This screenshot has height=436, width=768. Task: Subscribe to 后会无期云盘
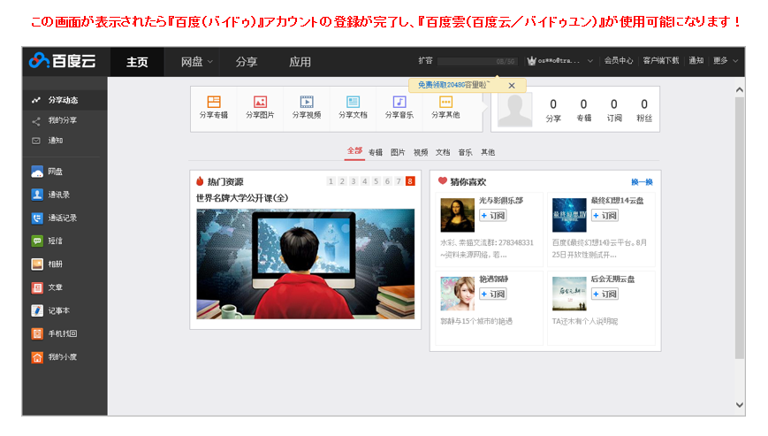[x=605, y=294]
